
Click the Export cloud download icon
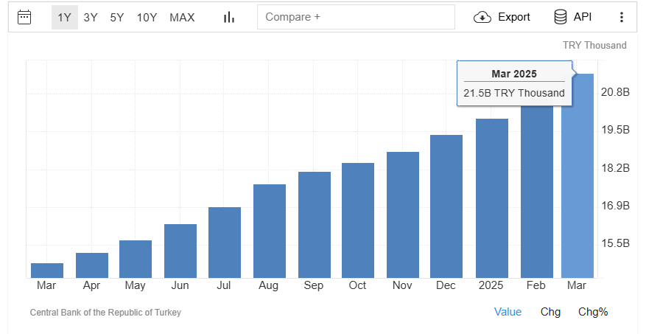(x=482, y=17)
